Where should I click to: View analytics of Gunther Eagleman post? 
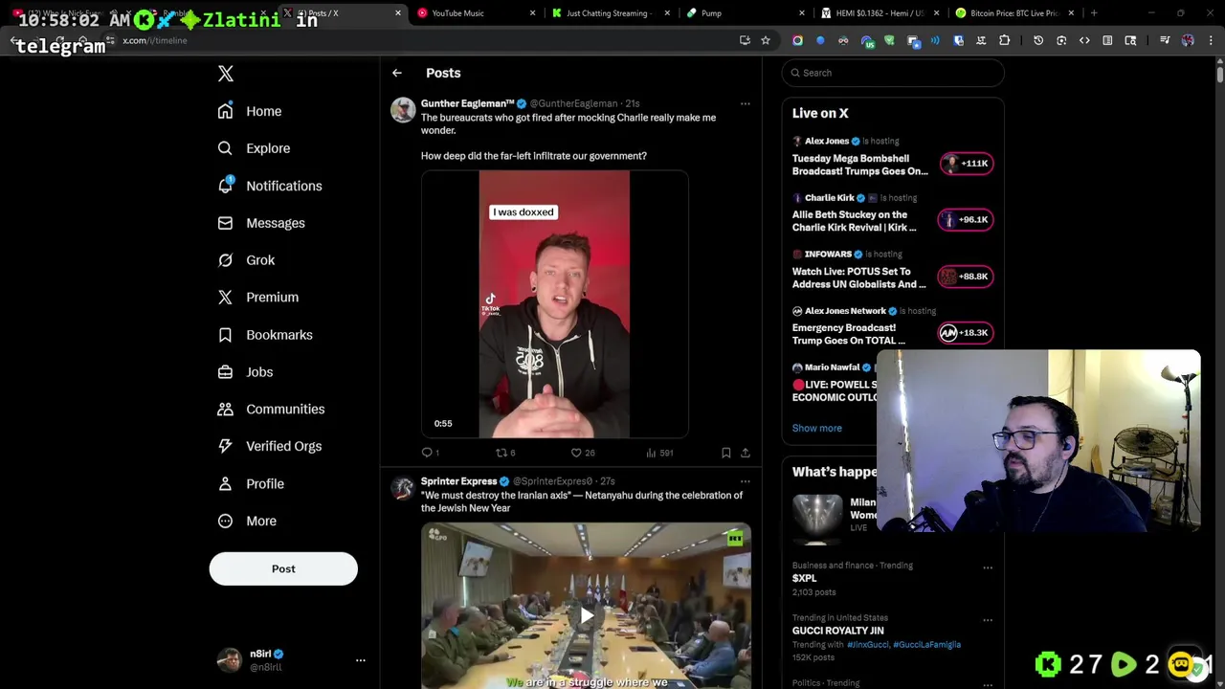(658, 453)
